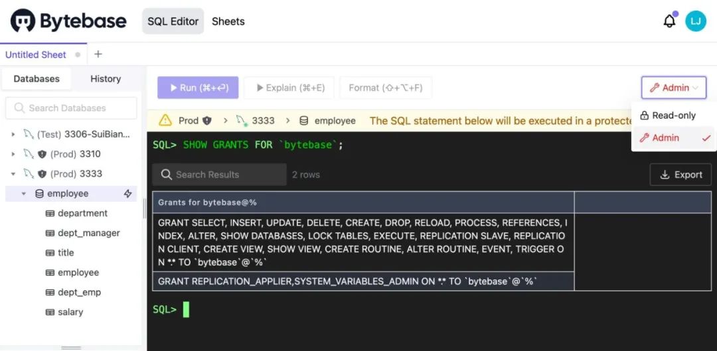Click the table icon beside title
This screenshot has height=351, width=717.
click(50, 253)
